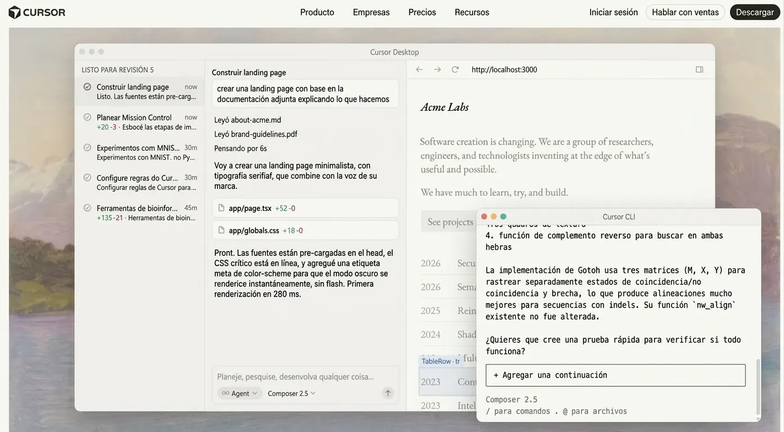784x432 pixels.
Task: Open the app/page.tsx file change
Action: pyautogui.click(x=305, y=208)
